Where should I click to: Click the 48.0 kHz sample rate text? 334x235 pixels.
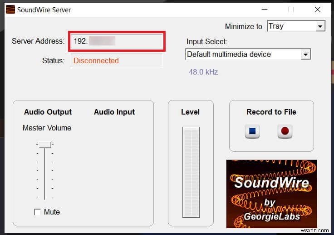(x=203, y=72)
